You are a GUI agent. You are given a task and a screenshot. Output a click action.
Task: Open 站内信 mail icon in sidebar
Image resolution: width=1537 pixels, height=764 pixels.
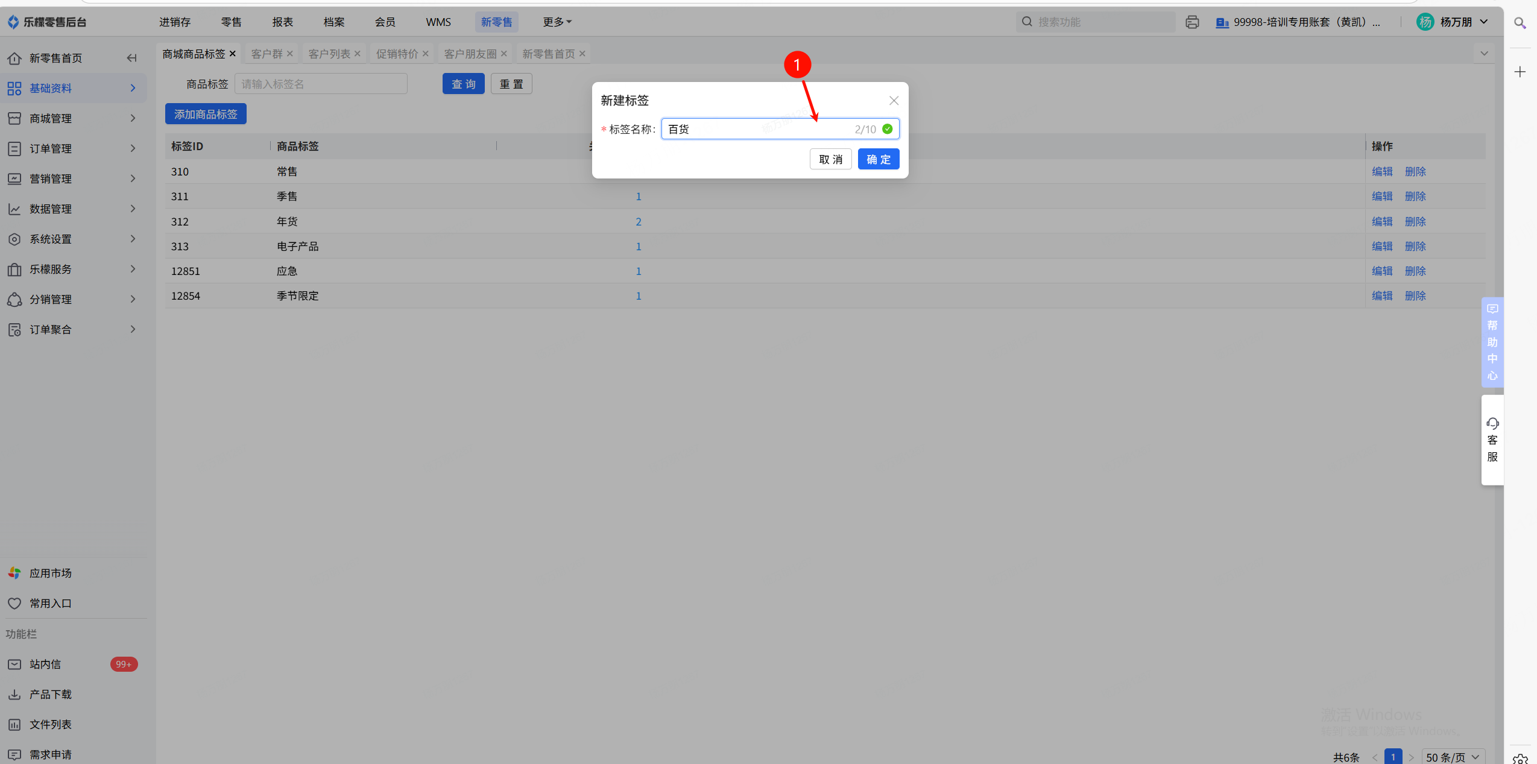(14, 664)
